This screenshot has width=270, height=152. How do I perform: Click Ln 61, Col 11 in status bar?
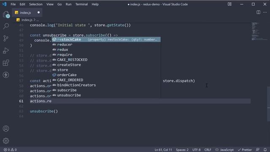click(163, 150)
